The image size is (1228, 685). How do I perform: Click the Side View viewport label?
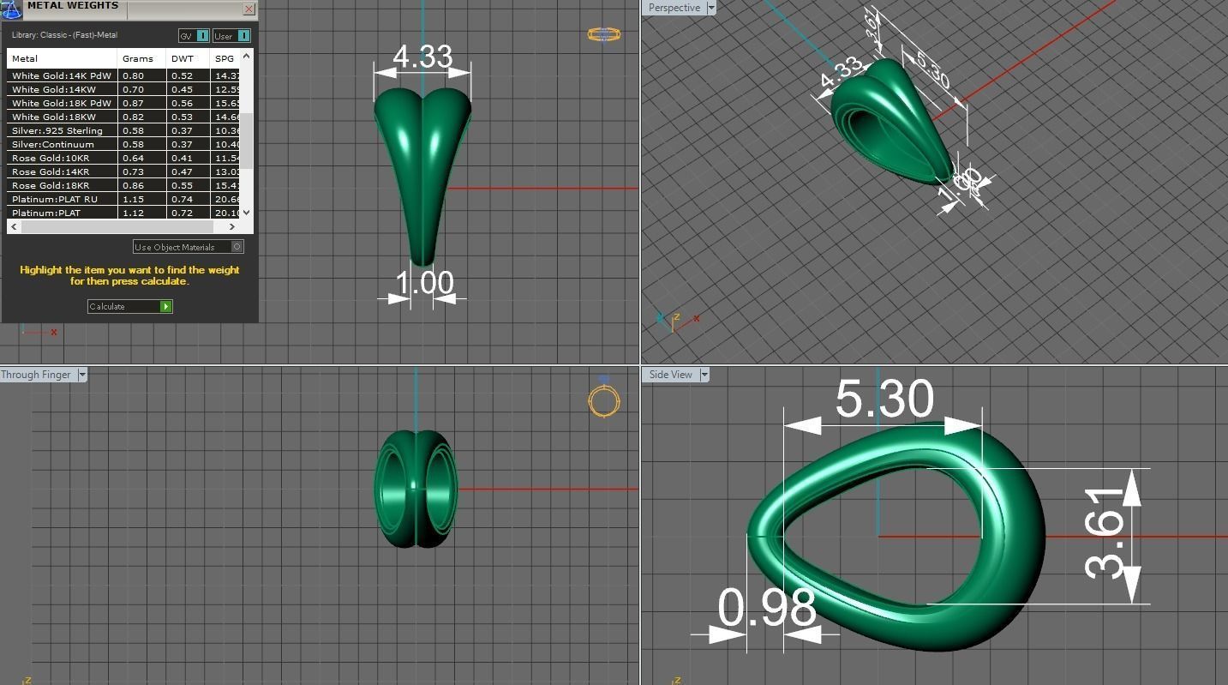[670, 375]
